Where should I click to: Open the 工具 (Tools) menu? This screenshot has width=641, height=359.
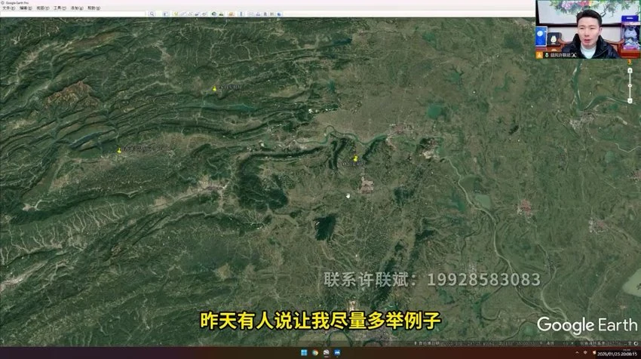(57, 8)
